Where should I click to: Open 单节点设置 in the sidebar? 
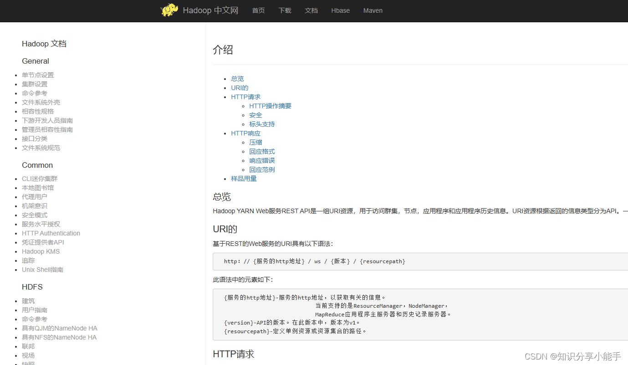(x=38, y=75)
